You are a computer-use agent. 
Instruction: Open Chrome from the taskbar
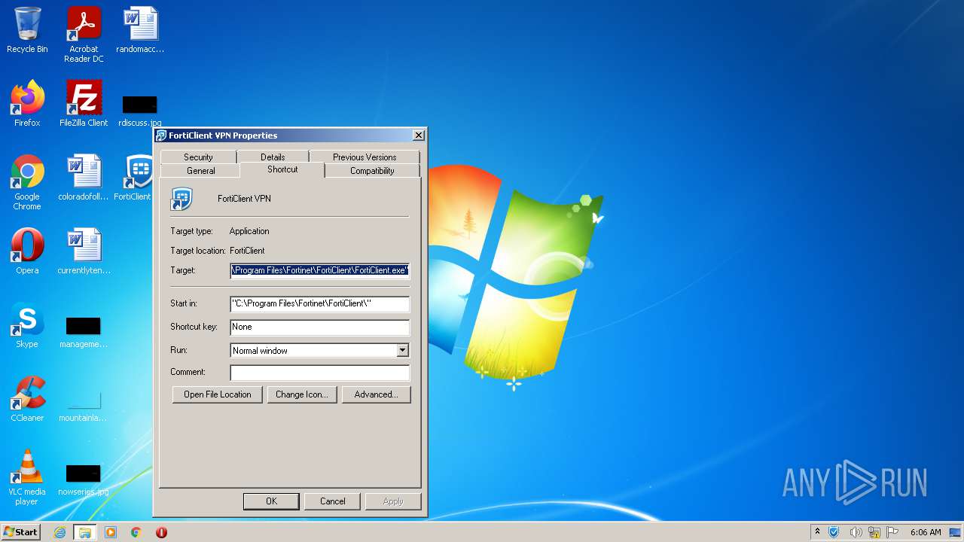(136, 532)
